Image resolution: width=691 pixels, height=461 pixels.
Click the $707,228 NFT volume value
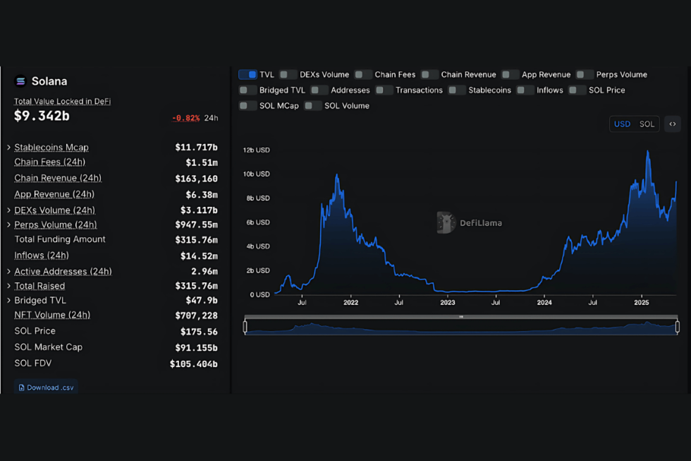point(196,316)
